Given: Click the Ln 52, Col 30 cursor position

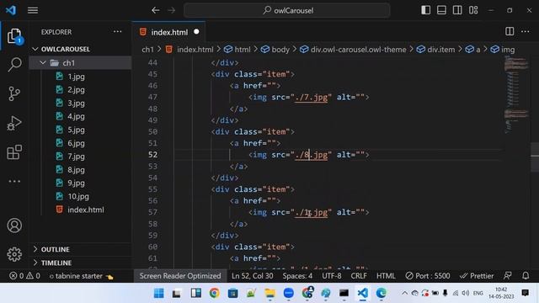Looking at the screenshot, I should 253,276.
